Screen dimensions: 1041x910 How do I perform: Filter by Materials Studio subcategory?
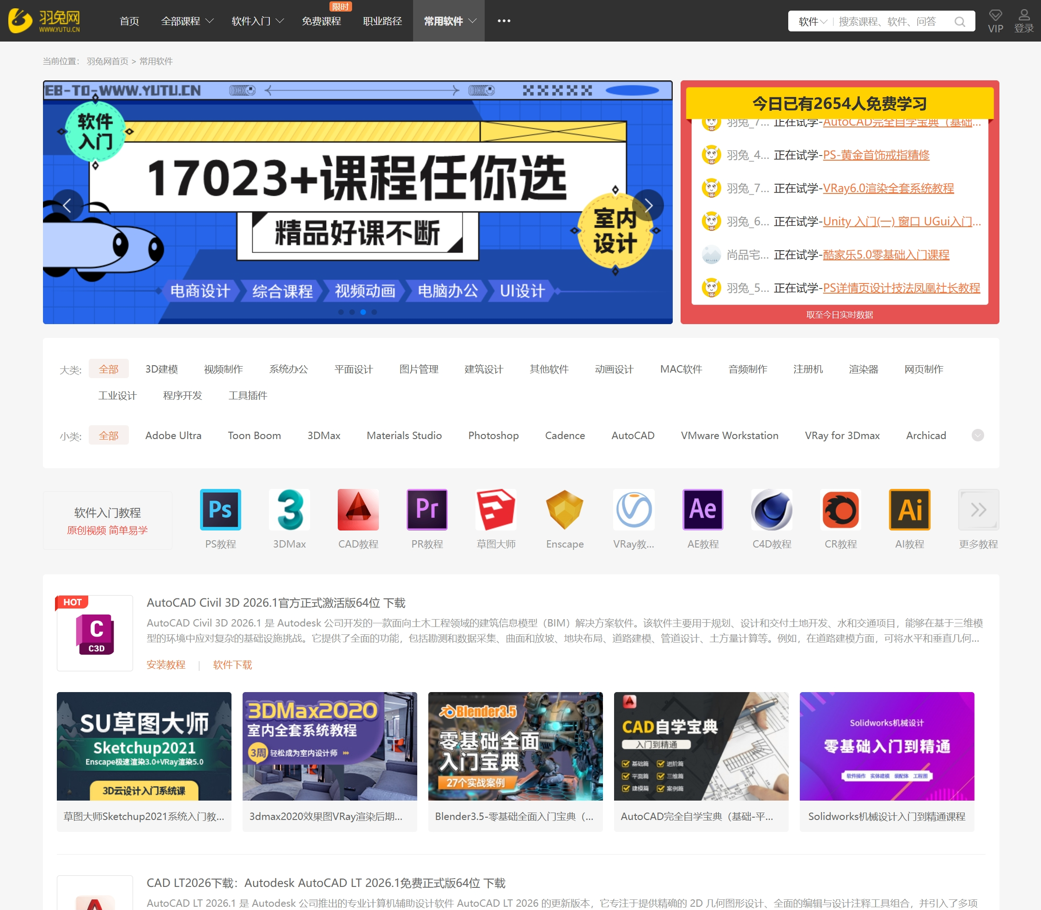click(x=404, y=436)
